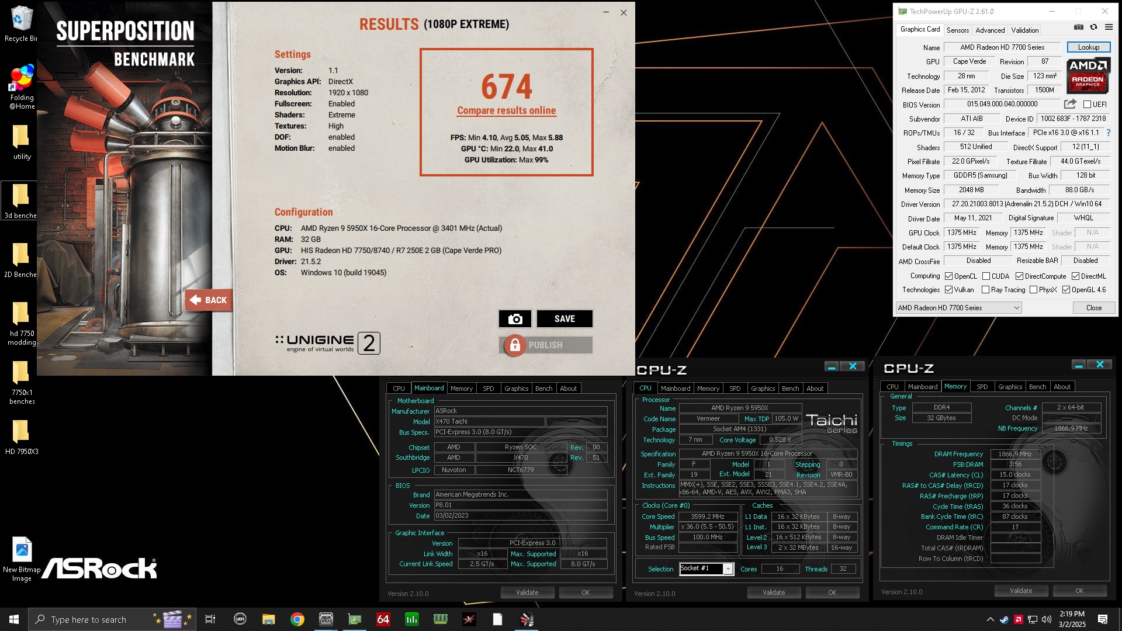
Task: Click Compare results online link
Action: pyautogui.click(x=507, y=111)
